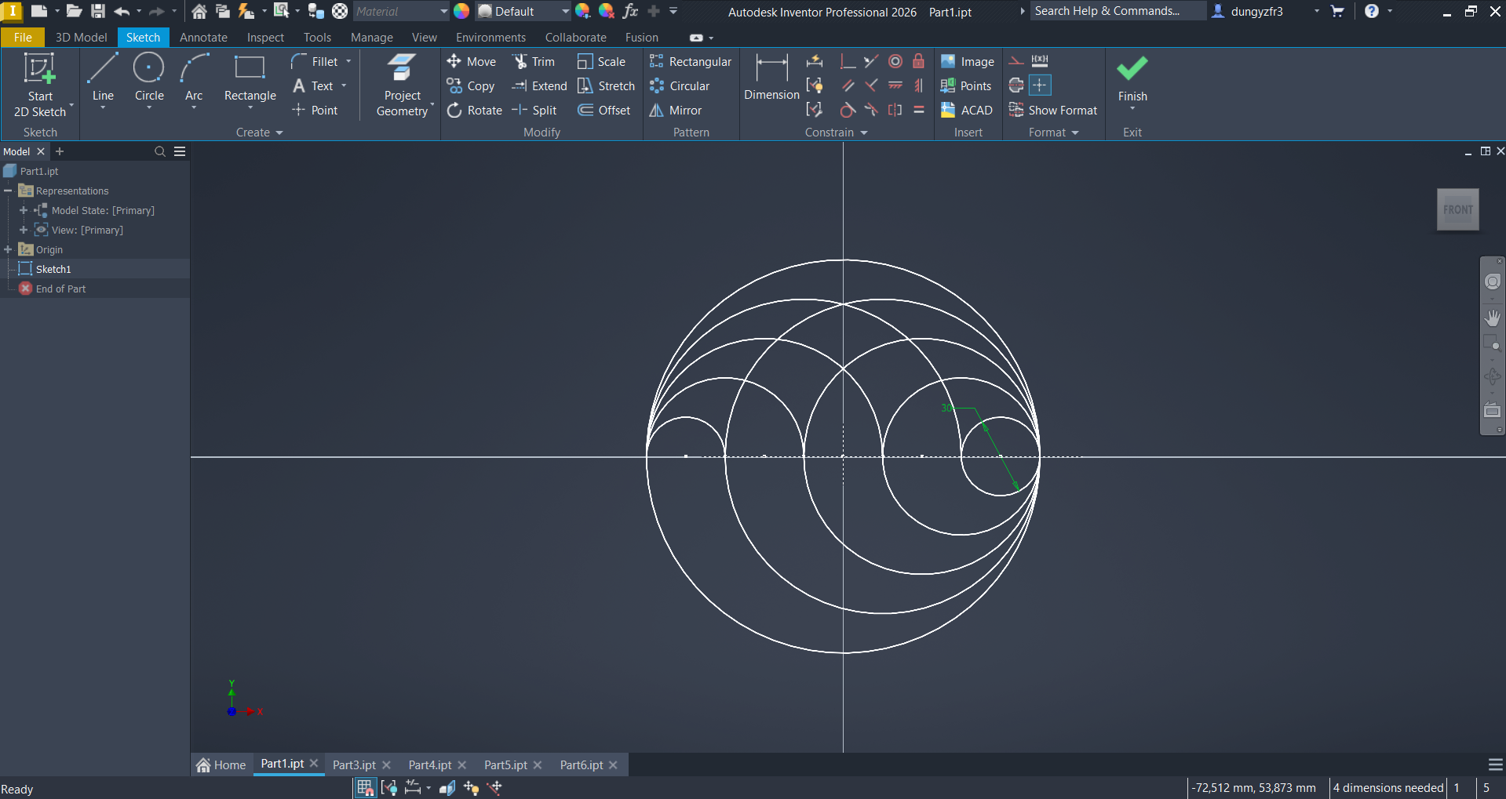Open the appearance color wheel
Screen dimensions: 1506x799
point(461,11)
